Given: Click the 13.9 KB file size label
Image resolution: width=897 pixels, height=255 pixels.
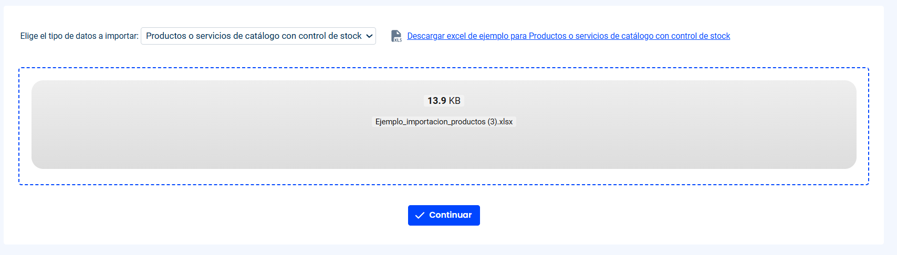Looking at the screenshot, I should [444, 100].
